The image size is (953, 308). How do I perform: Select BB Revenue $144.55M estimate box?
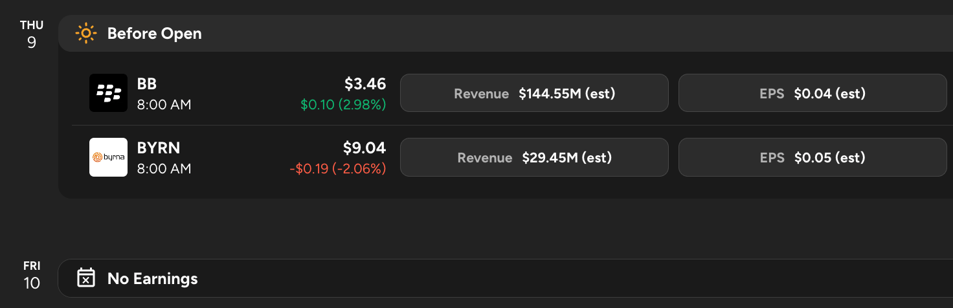click(534, 93)
